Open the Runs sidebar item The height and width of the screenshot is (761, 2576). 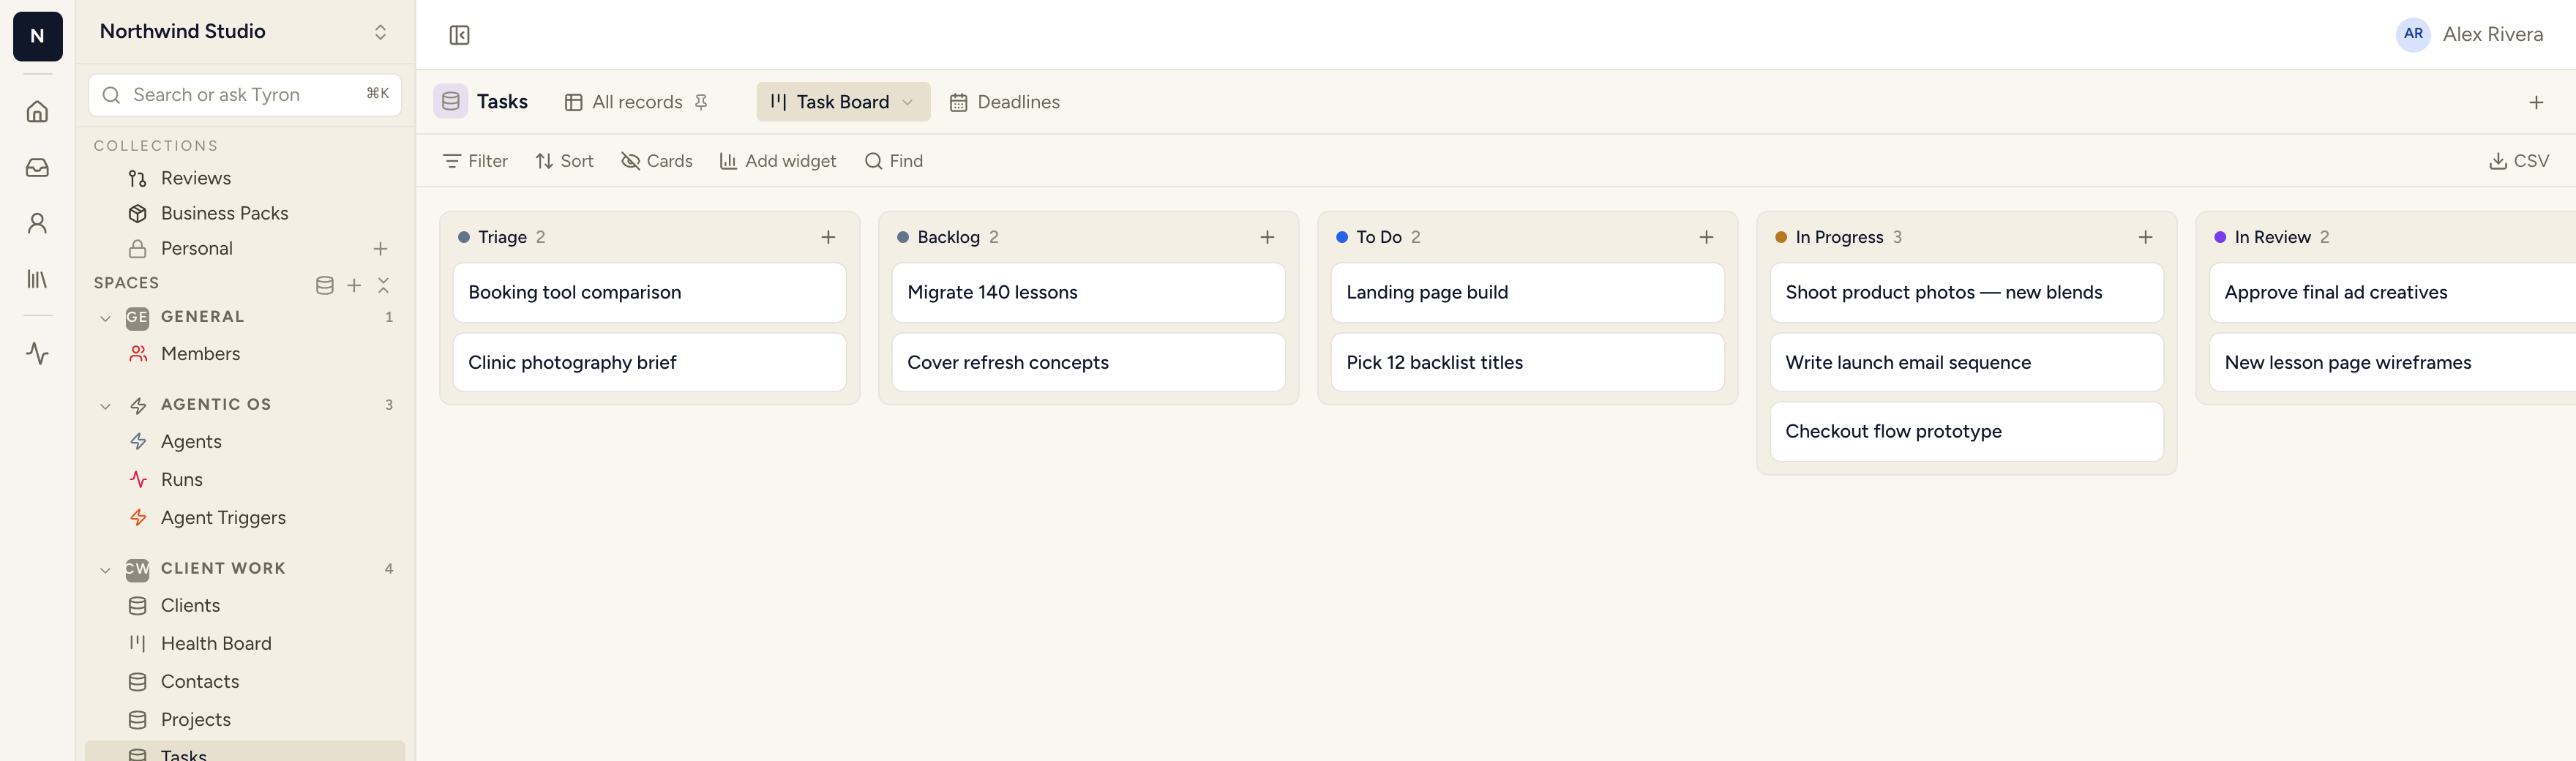pyautogui.click(x=245, y=480)
